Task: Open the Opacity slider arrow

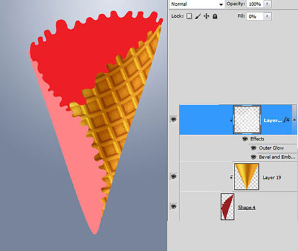Action: (268, 4)
